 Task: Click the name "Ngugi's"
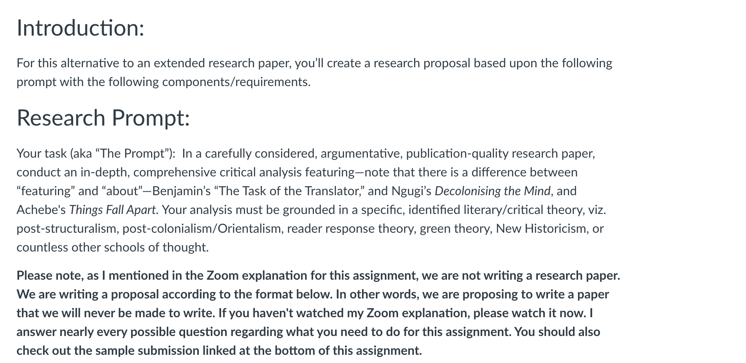[411, 191]
